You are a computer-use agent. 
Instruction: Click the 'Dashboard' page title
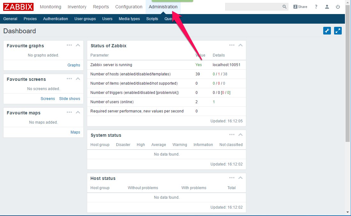19,31
